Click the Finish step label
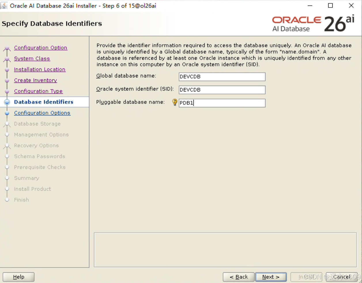This screenshot has width=362, height=283. tap(21, 200)
